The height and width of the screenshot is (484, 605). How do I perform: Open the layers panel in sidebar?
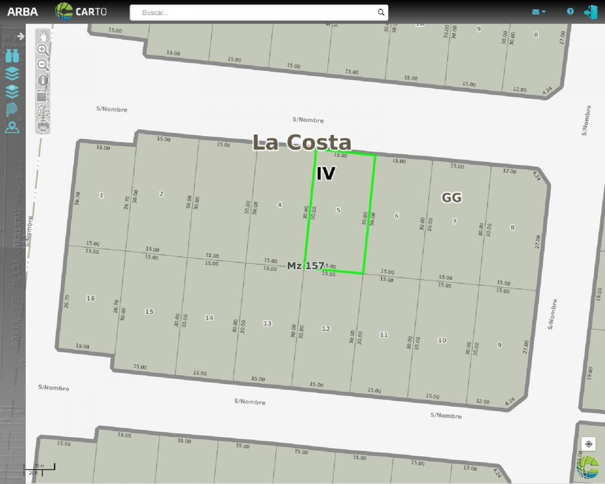(x=12, y=74)
